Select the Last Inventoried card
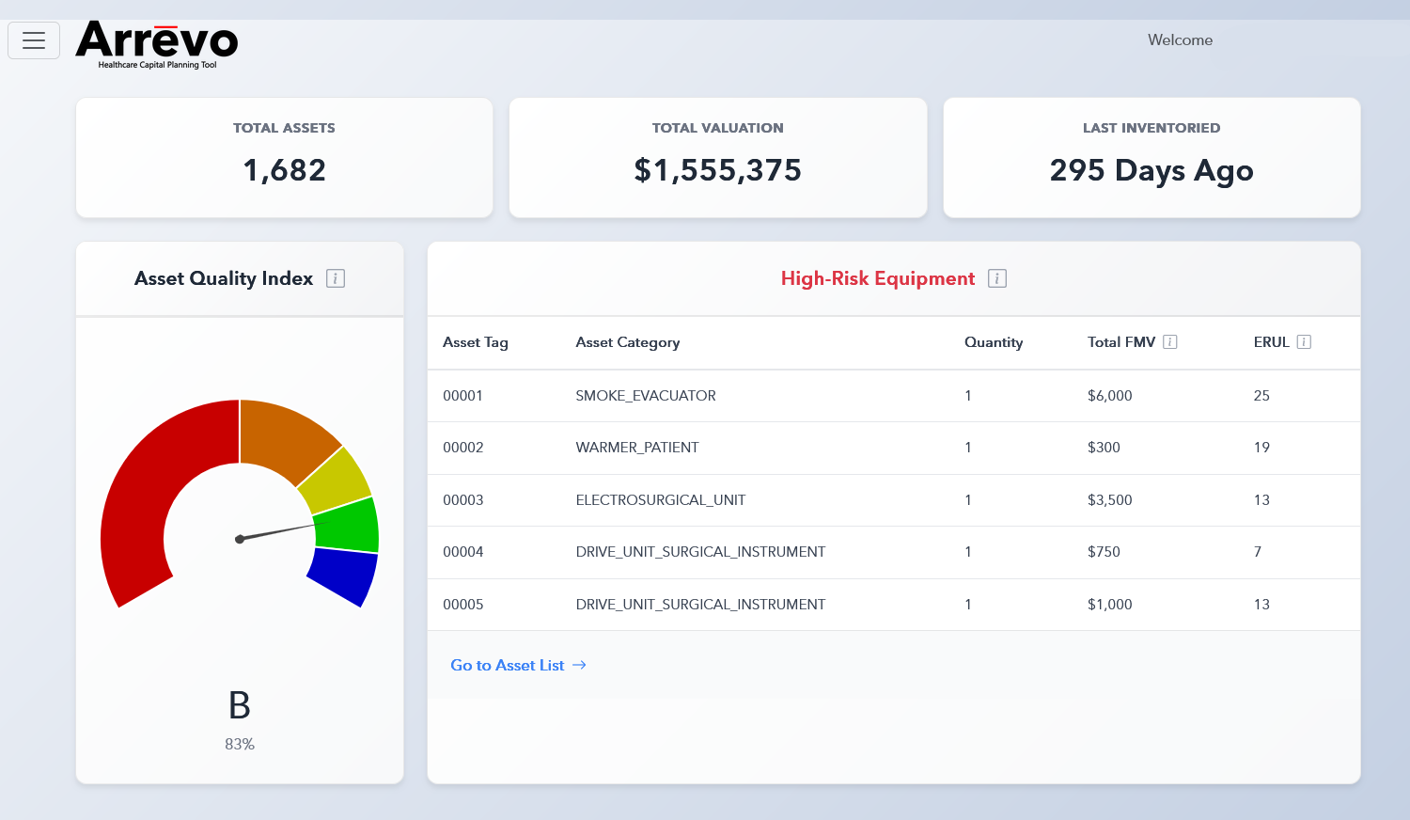The height and width of the screenshot is (820, 1410). click(1151, 157)
